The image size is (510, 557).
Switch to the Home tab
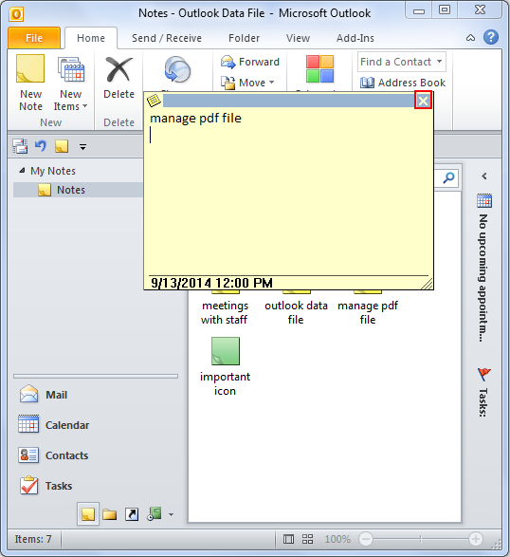91,38
